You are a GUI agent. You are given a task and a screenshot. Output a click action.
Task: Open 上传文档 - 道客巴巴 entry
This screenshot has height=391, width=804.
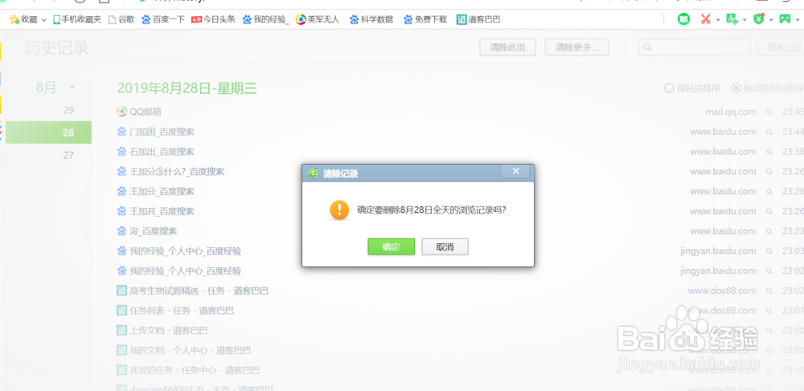(x=169, y=330)
